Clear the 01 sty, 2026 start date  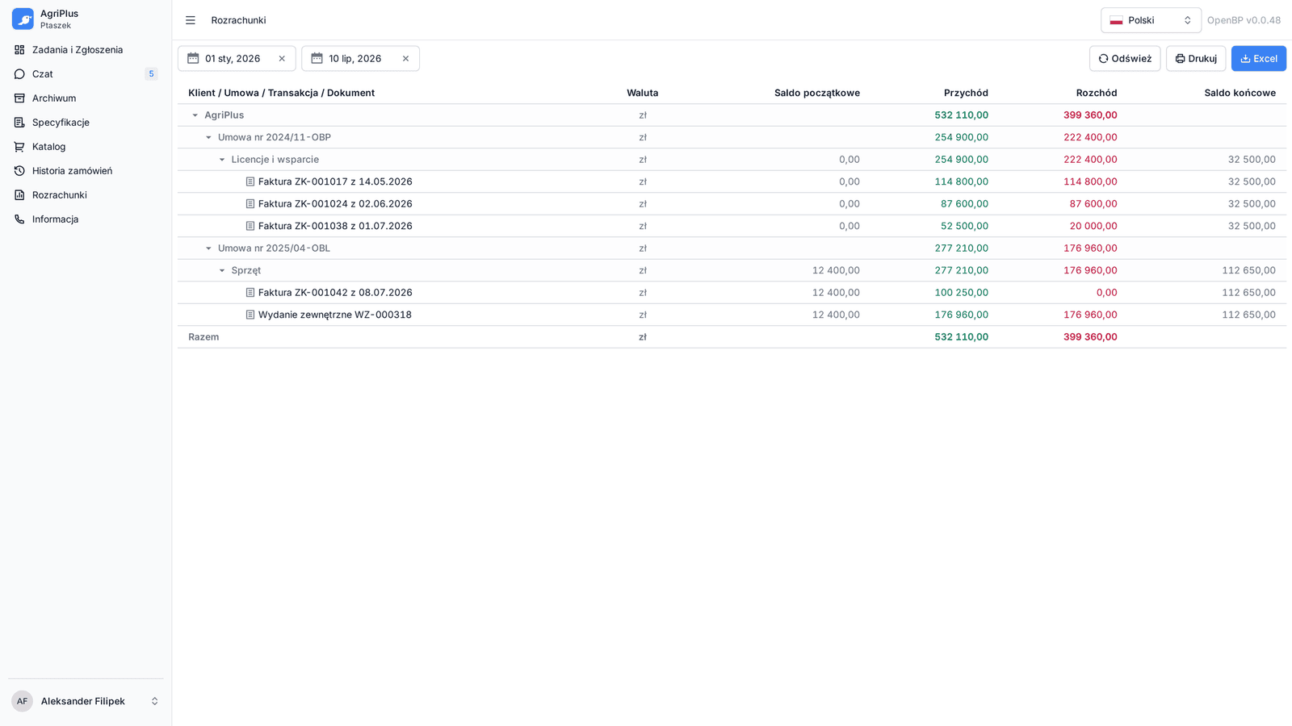(x=282, y=59)
